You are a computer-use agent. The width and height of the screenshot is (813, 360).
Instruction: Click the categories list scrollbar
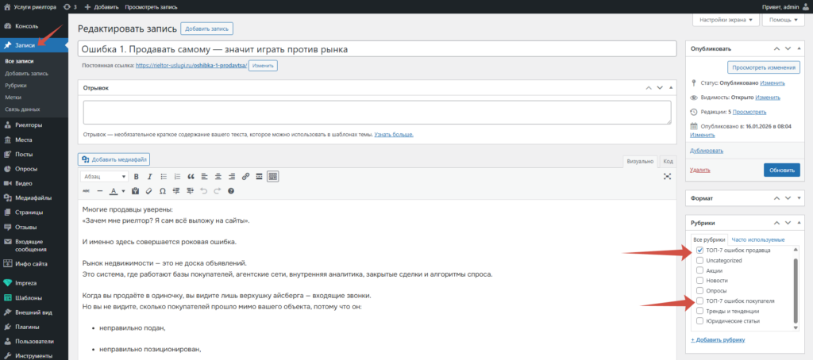[796, 289]
